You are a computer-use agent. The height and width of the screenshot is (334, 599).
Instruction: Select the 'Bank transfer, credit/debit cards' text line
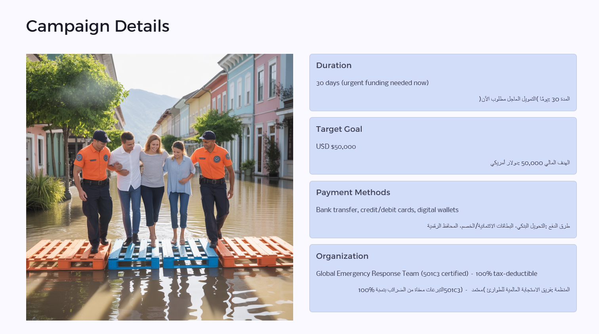pos(387,210)
